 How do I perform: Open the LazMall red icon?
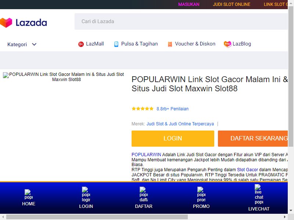click(81, 44)
